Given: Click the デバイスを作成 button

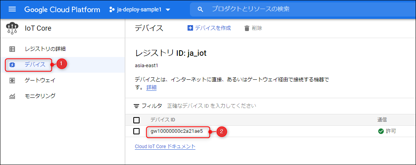Looking at the screenshot, I should (x=209, y=28).
